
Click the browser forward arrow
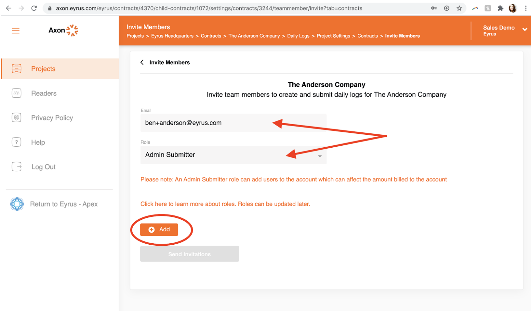pyautogui.click(x=21, y=8)
